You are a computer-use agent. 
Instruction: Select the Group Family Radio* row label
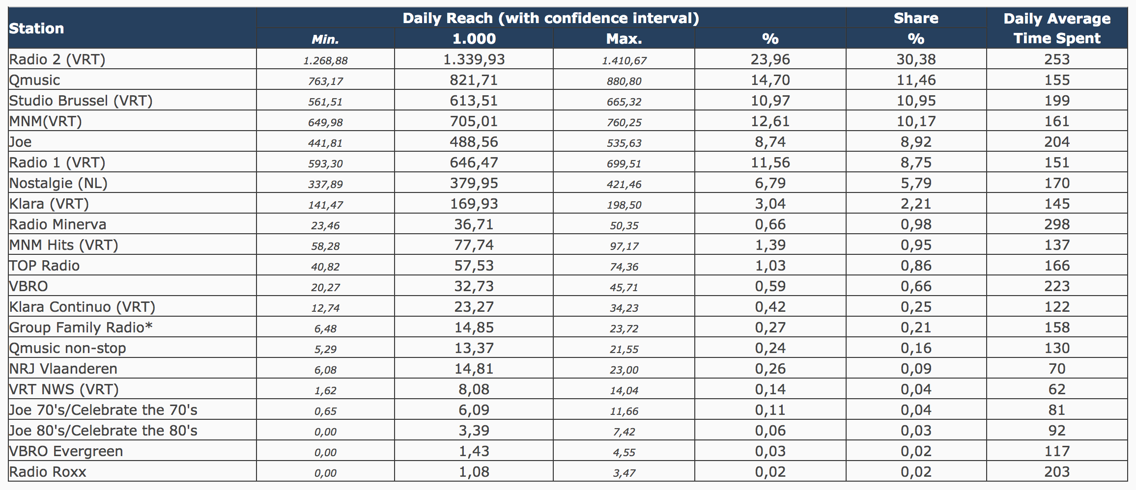(81, 327)
